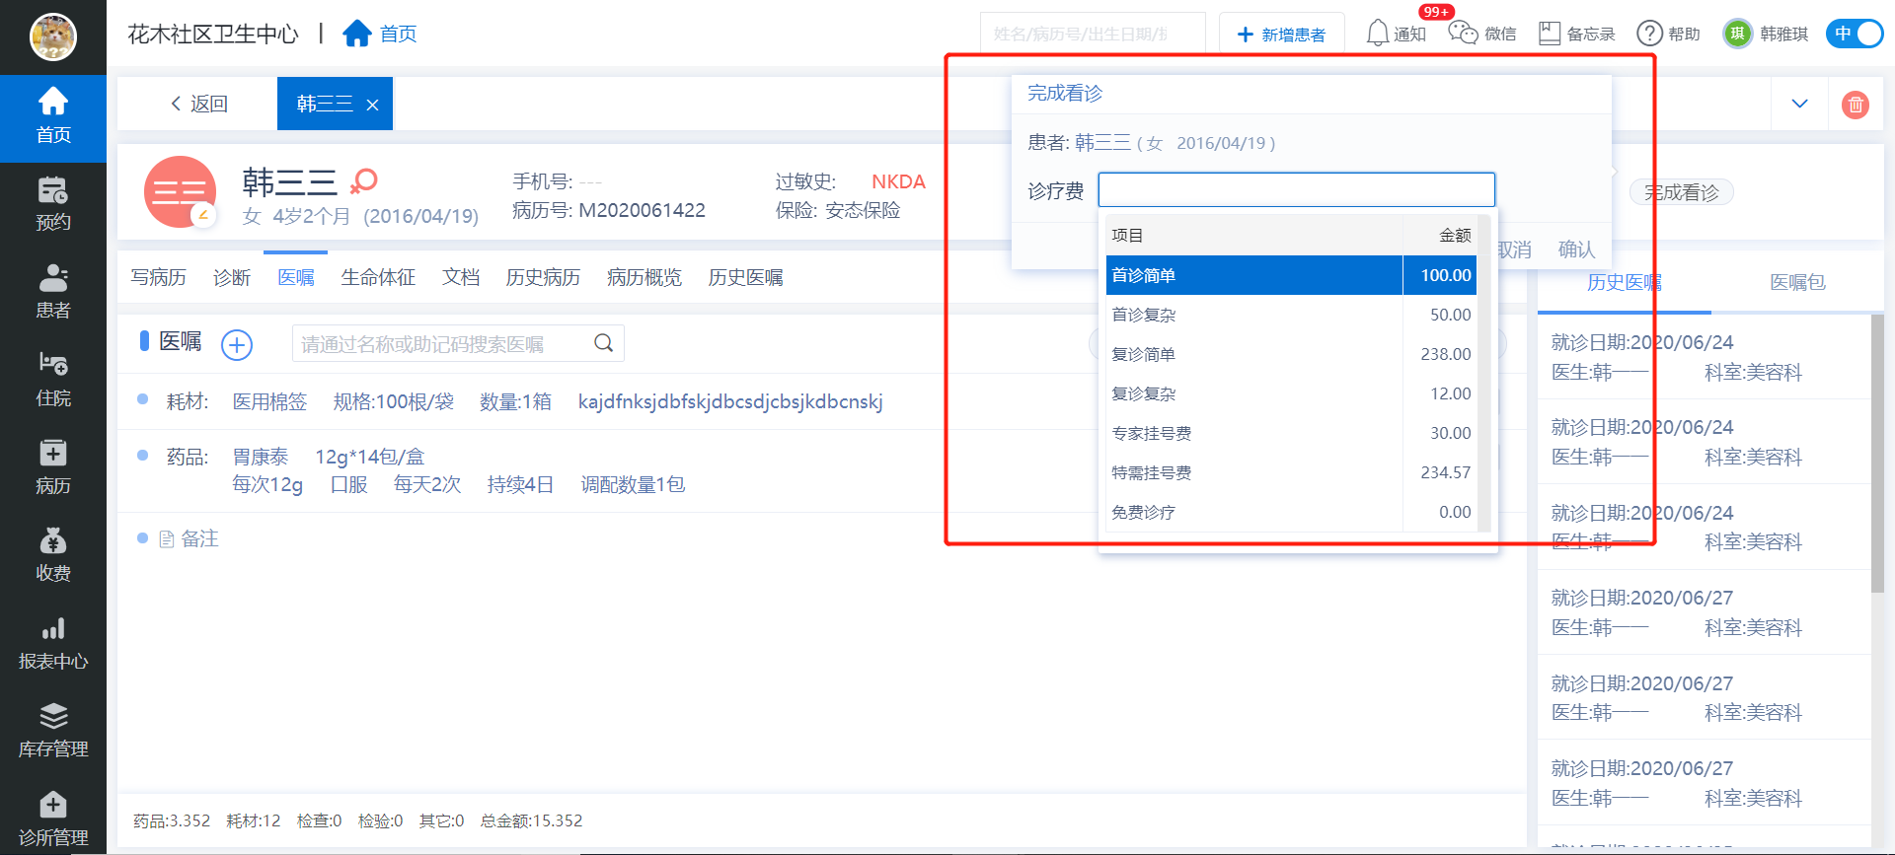Select 专家挂号费 fee option
Viewport: 1895px width, 855px height.
[1291, 433]
